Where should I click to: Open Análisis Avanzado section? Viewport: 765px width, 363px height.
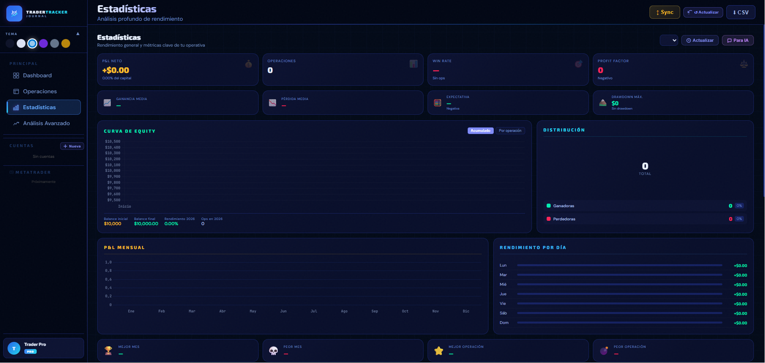(44, 124)
